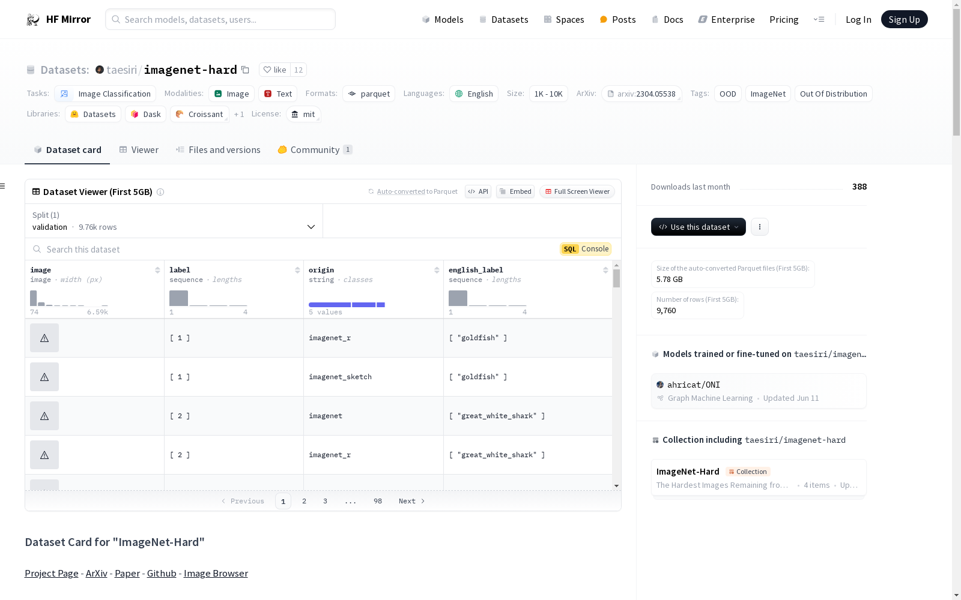Image resolution: width=961 pixels, height=600 pixels.
Task: Like the imagenet-hard dataset
Action: (274, 70)
